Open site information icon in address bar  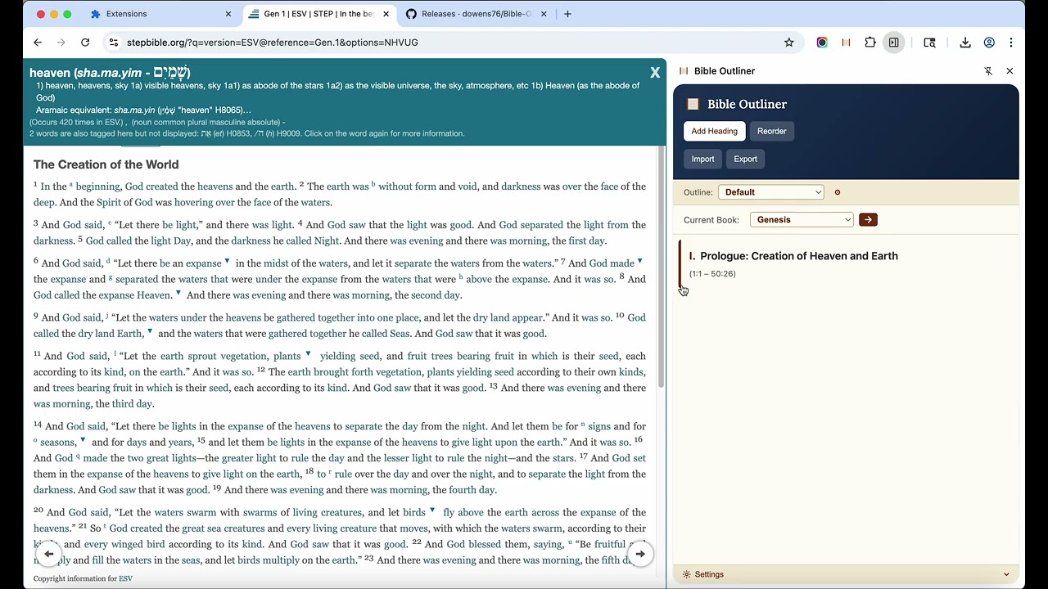[112, 43]
